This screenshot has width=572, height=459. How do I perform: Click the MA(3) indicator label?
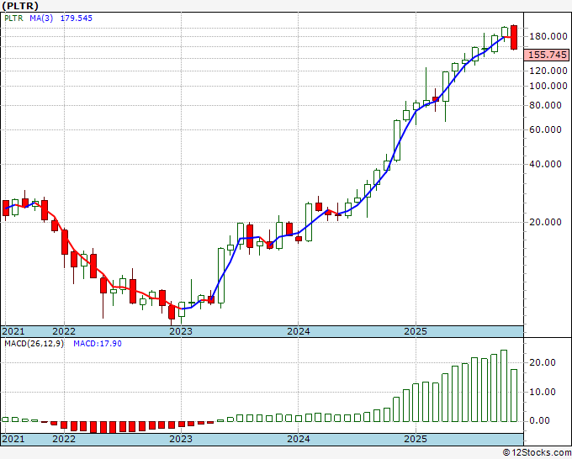tap(41, 18)
